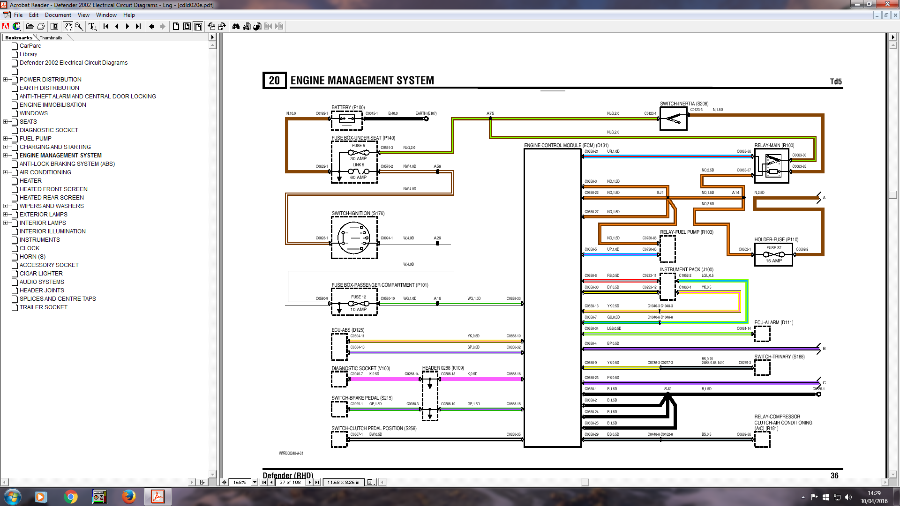Expand the ENGINE MANAGEMENT SYSTEM bookmark
This screenshot has width=900, height=506.
click(5, 156)
